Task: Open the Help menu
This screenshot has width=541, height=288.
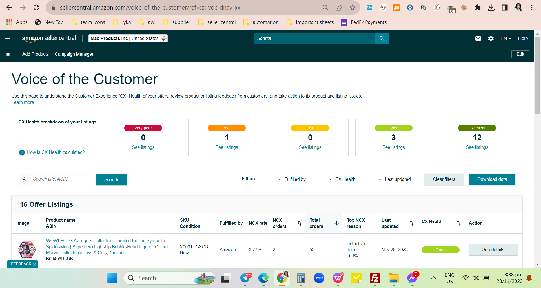Action: tap(523, 39)
